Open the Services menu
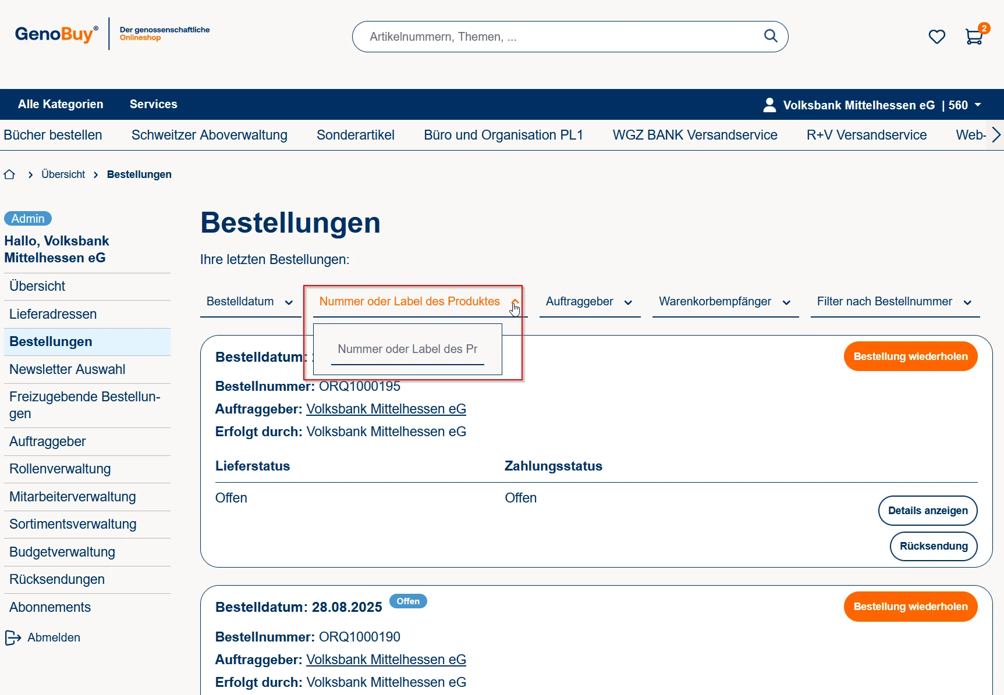This screenshot has width=1004, height=695. point(153,104)
